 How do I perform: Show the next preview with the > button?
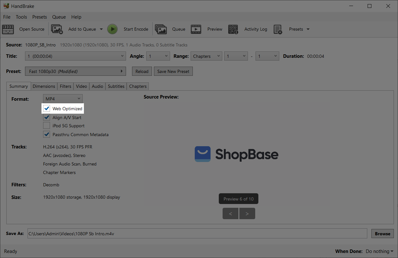pos(247,214)
